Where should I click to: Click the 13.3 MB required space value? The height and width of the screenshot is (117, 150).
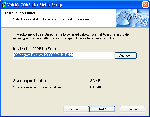[x=94, y=81]
